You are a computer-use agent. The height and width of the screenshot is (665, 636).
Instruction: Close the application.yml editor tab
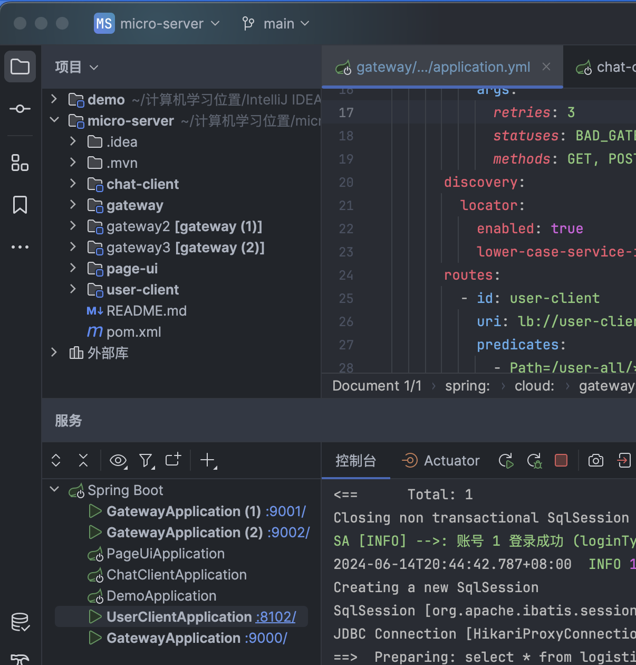[x=546, y=66]
